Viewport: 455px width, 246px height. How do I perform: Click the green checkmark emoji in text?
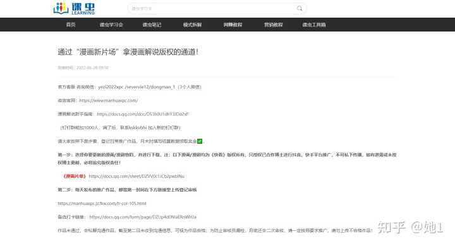click(200, 141)
